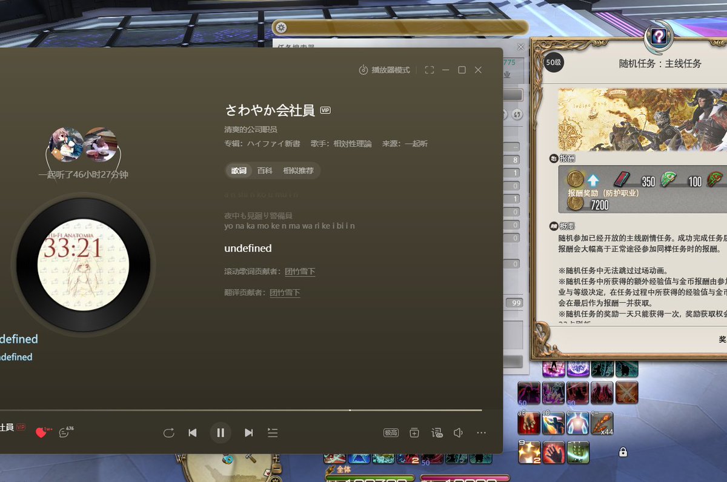The width and height of the screenshot is (727, 482).
Task: Use the dark glove on red action
Action: pos(553,452)
